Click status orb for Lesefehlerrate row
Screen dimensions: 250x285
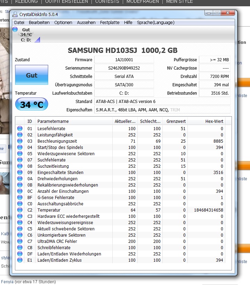click(x=20, y=128)
